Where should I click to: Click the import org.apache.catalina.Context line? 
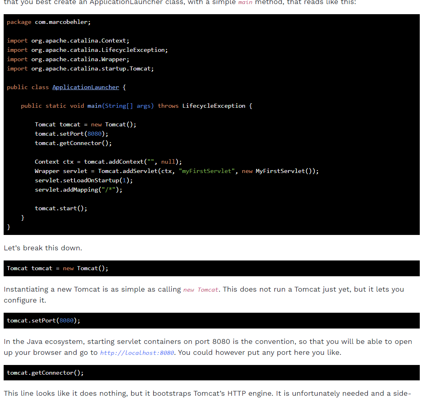(68, 41)
